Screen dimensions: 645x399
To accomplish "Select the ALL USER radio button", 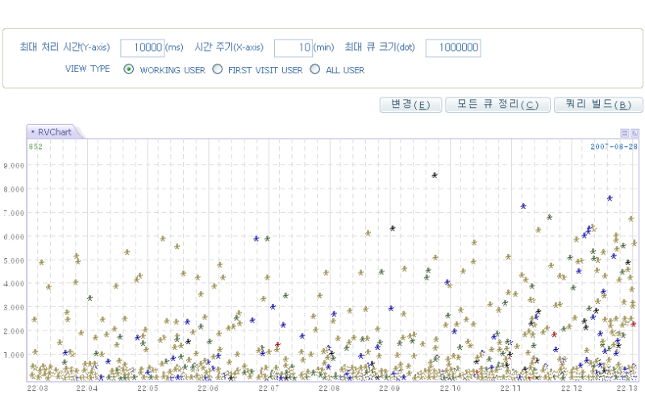I will 314,69.
